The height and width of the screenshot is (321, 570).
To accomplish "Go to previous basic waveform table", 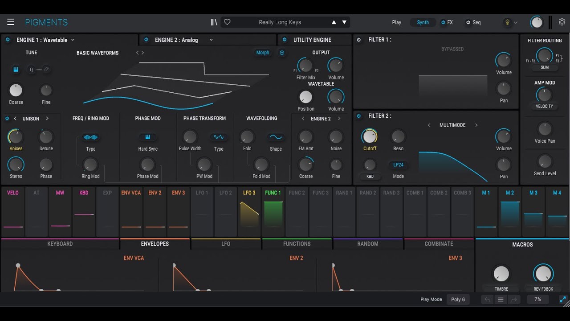I will [x=138, y=53].
